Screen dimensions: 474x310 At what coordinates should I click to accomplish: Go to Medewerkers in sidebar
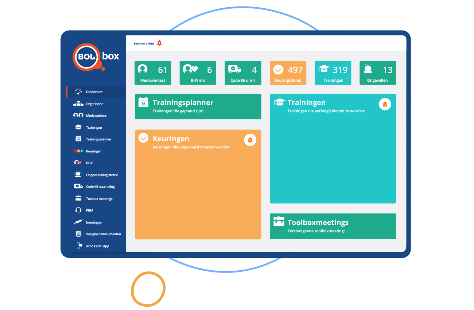(96, 116)
